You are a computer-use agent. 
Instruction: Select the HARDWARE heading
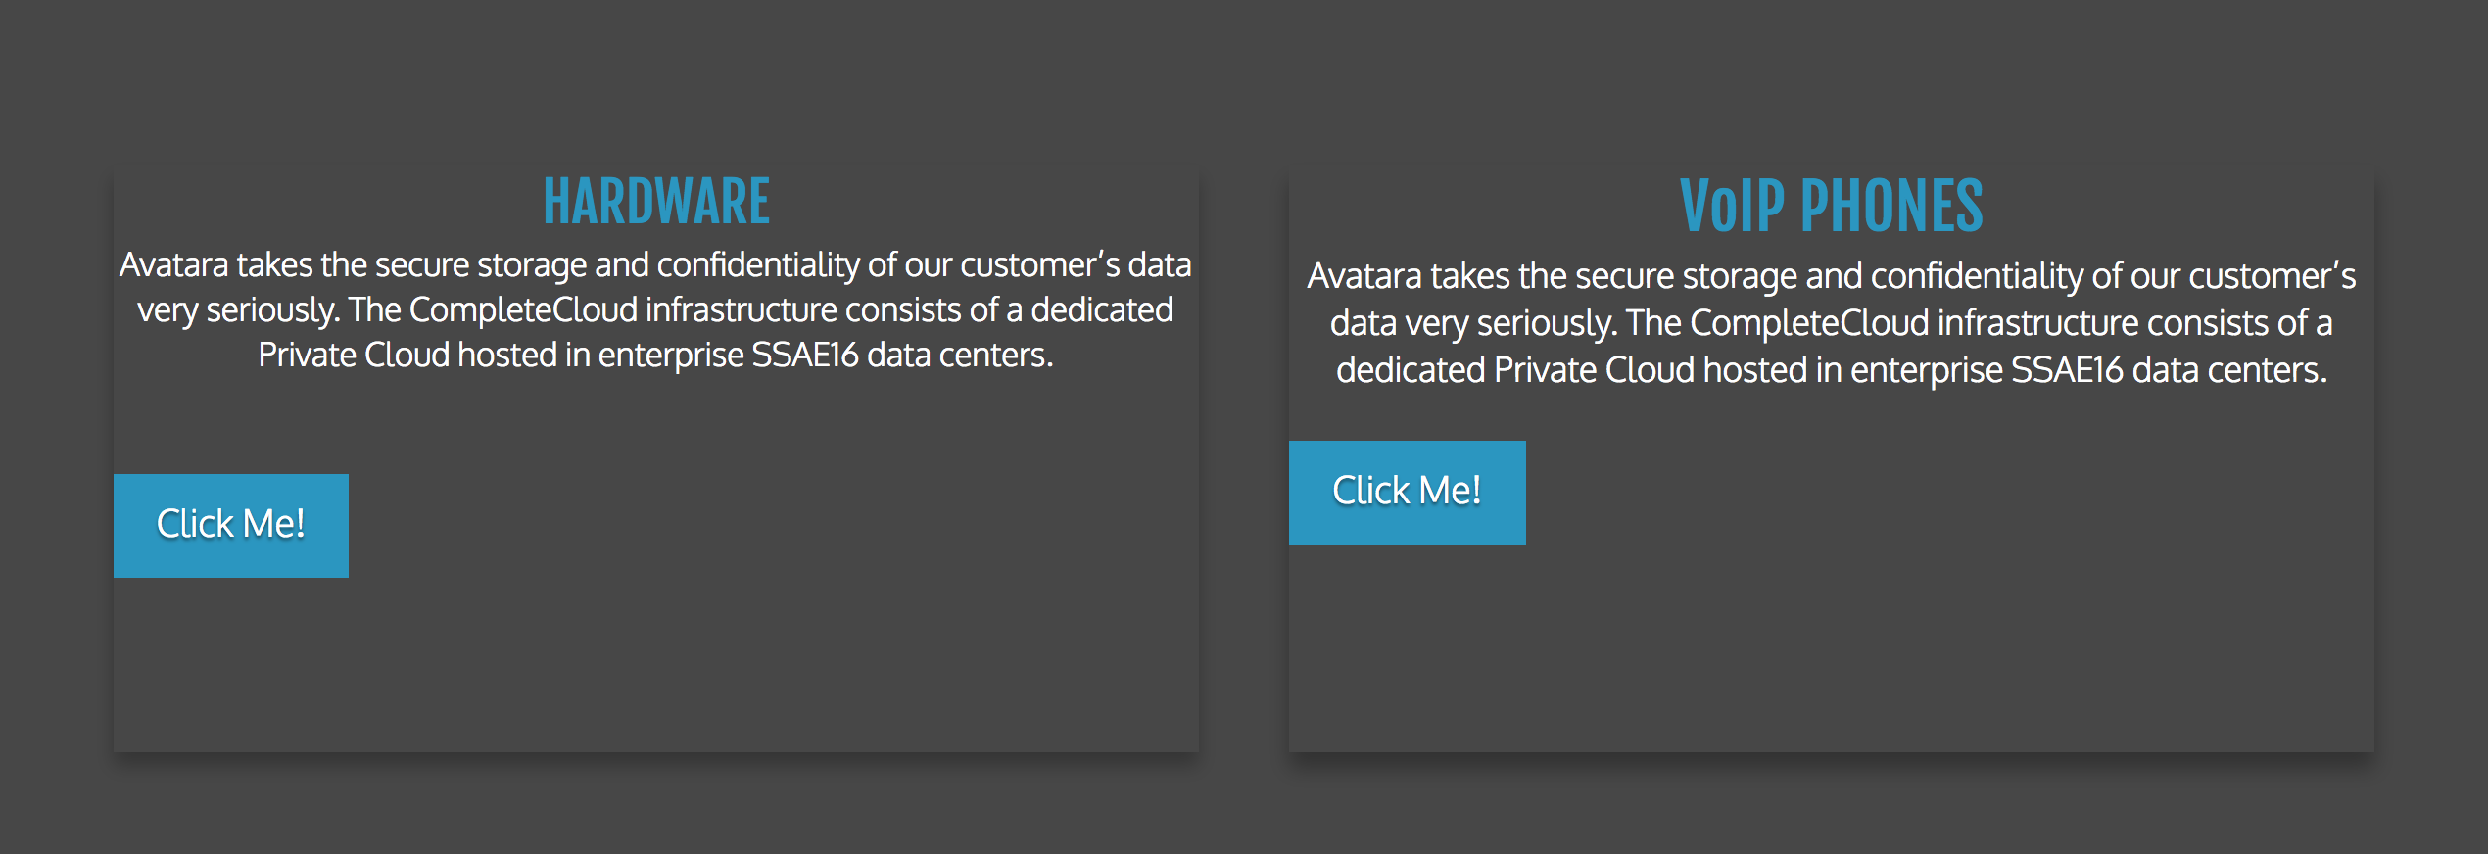(656, 202)
